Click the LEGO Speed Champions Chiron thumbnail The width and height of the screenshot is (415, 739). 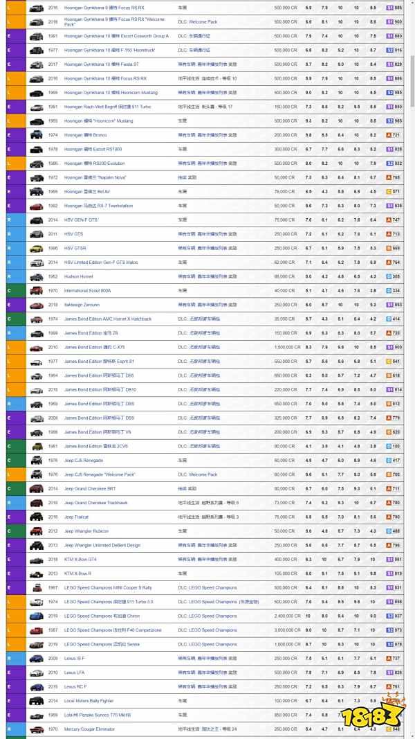click(36, 616)
